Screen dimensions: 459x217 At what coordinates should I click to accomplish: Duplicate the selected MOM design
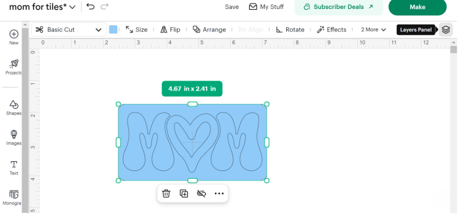(184, 193)
